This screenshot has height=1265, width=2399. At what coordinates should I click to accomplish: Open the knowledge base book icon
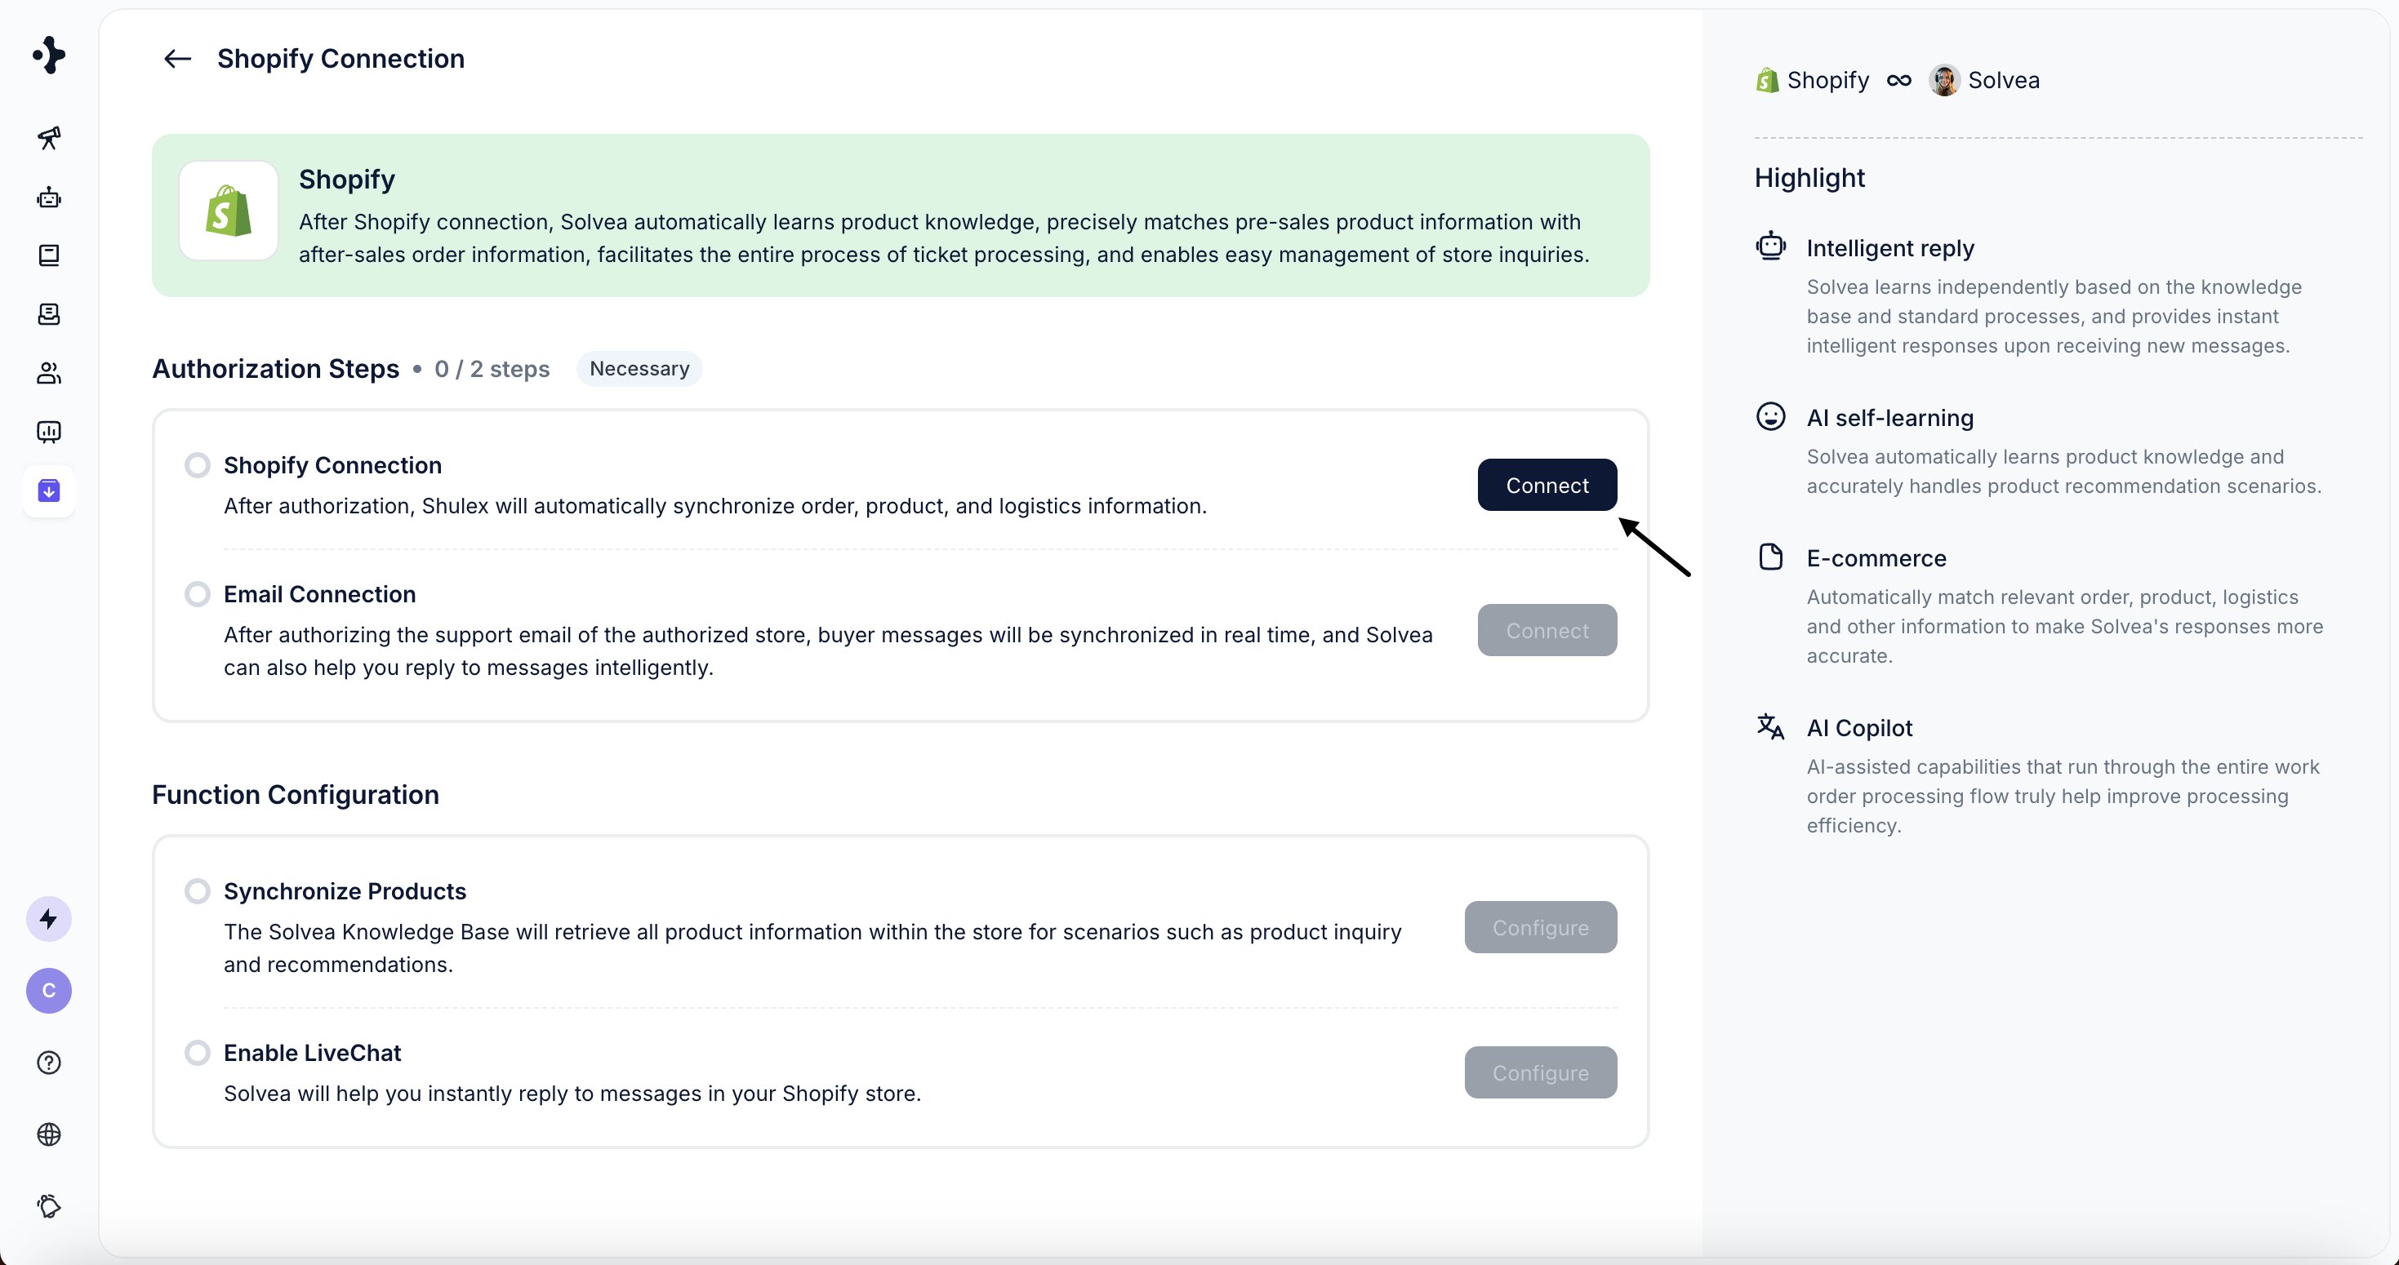48,255
